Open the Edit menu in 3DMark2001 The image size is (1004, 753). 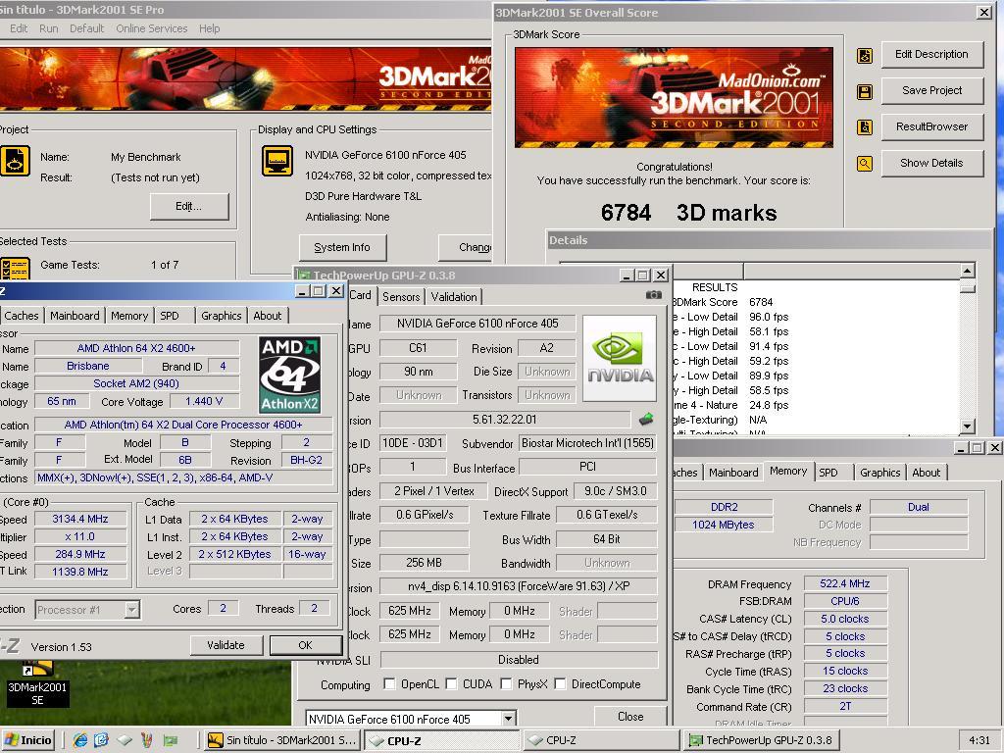[x=19, y=28]
